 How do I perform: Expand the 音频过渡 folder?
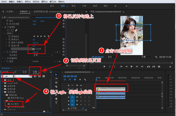2,89
